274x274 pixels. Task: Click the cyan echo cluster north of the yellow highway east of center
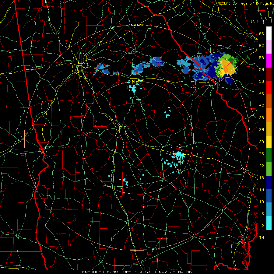point(179,155)
